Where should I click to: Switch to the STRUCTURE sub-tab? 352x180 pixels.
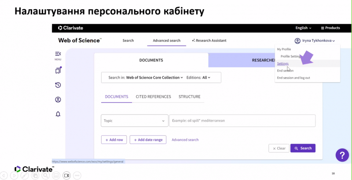(190, 97)
